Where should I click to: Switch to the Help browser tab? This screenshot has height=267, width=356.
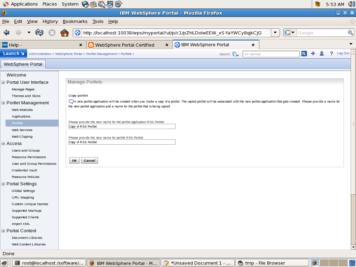point(43,45)
